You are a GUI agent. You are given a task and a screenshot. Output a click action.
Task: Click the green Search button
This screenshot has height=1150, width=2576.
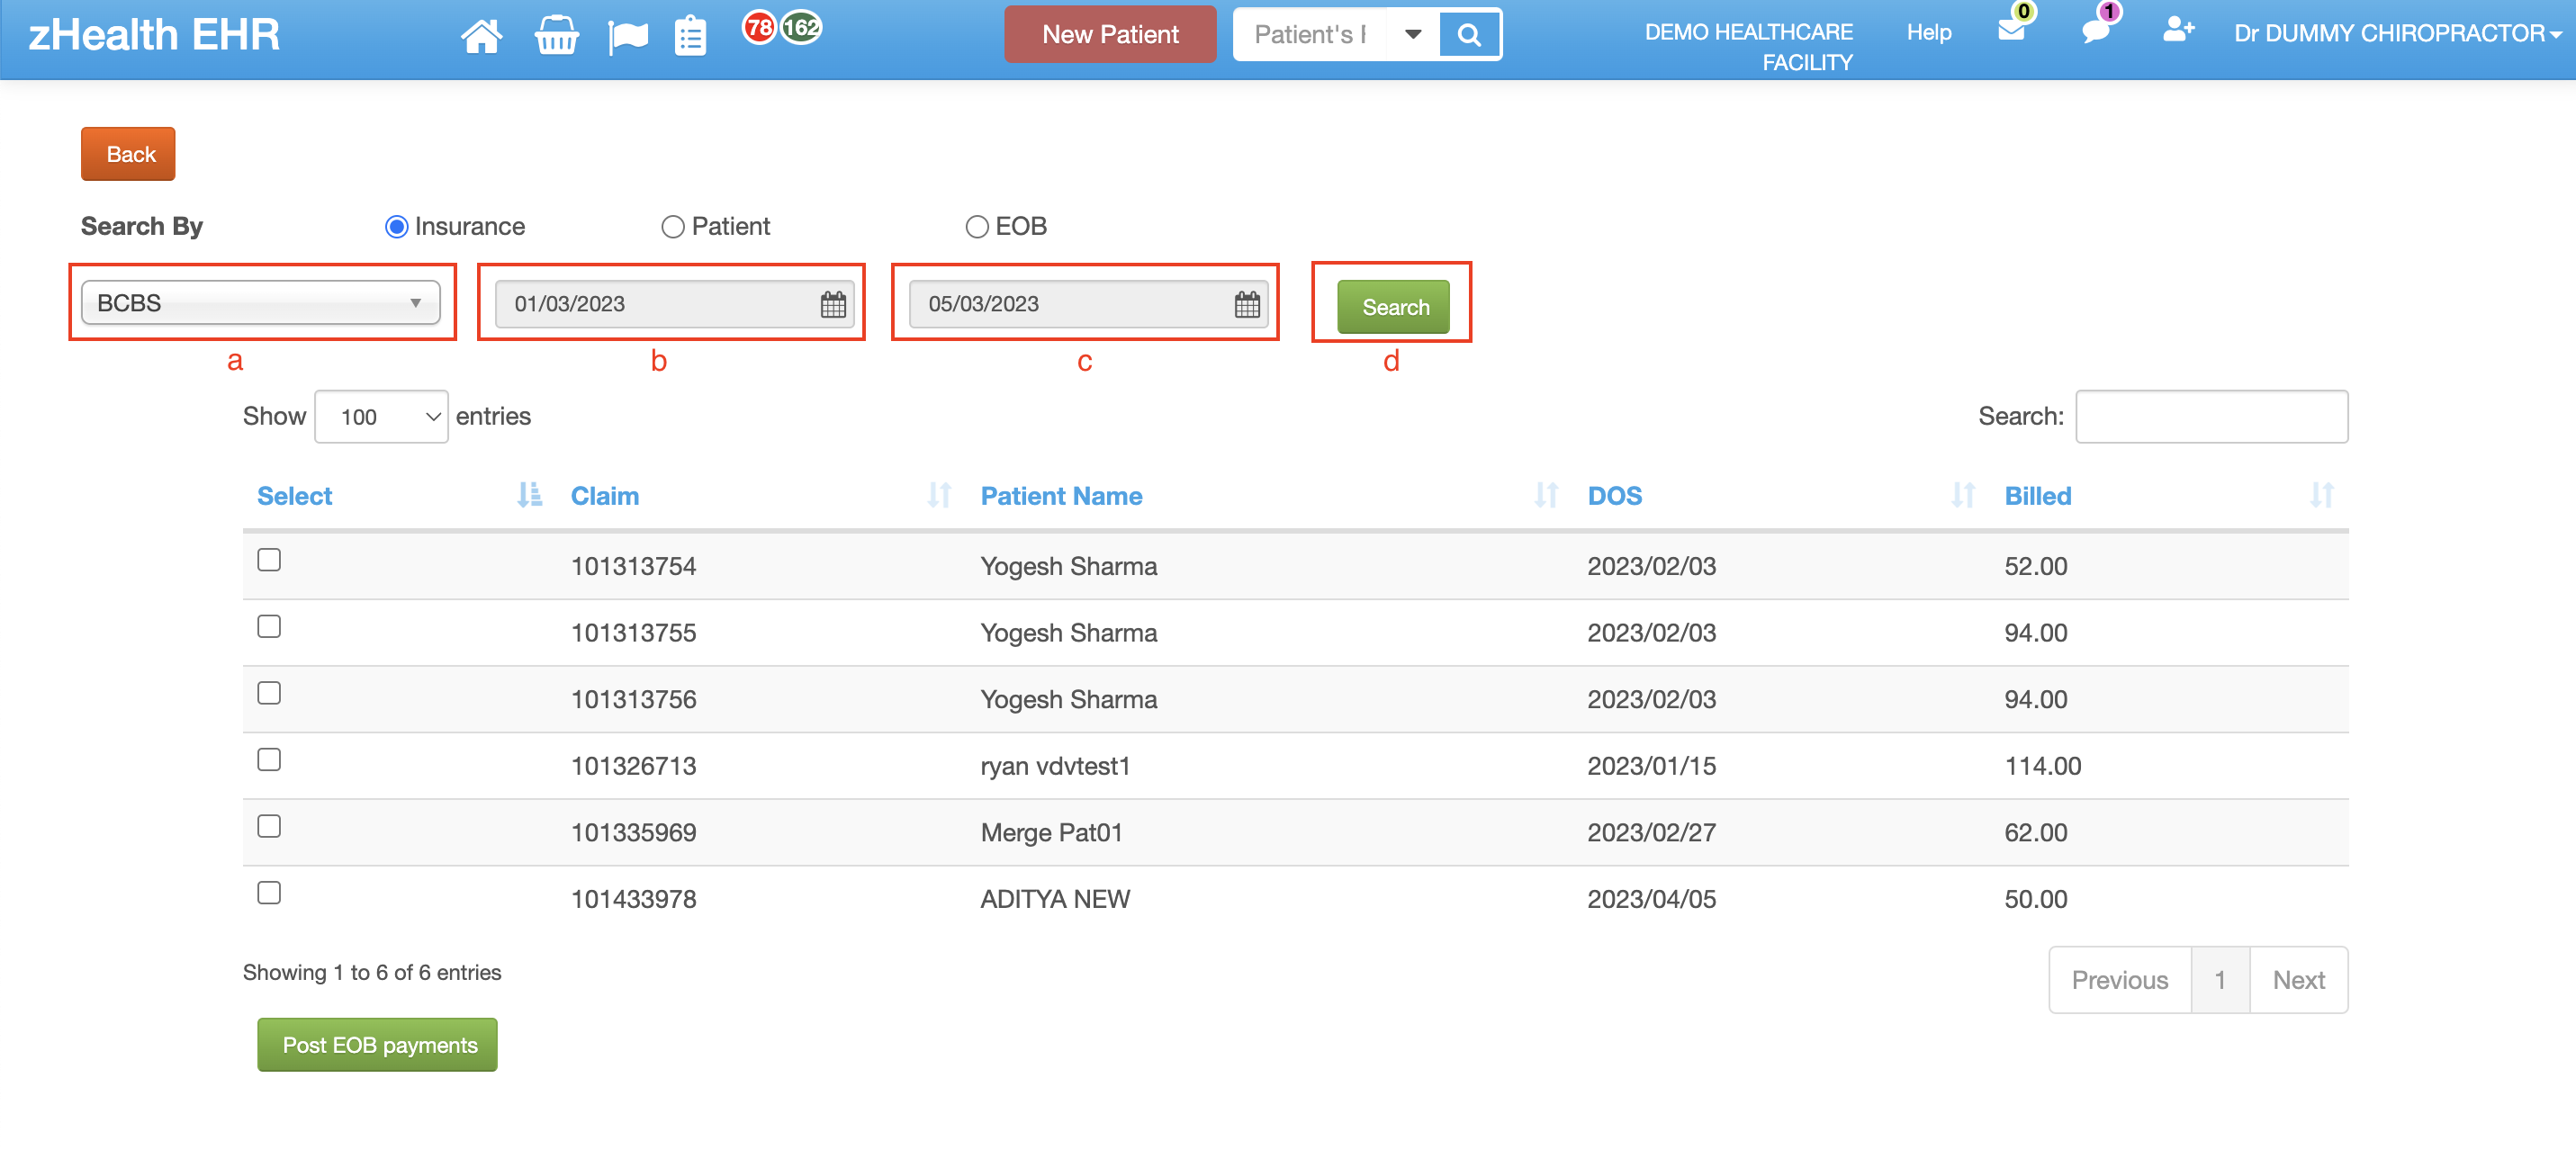click(1393, 307)
